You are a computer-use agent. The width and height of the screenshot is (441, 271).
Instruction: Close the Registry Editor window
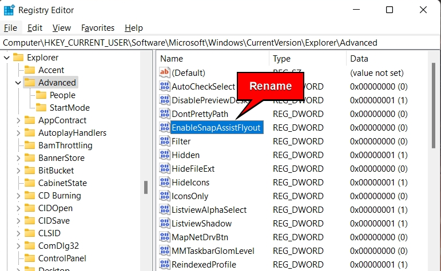(x=423, y=10)
